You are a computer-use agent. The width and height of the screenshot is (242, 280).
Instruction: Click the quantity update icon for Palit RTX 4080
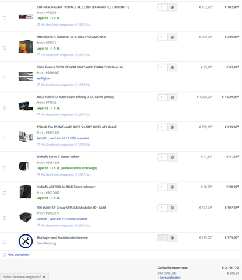pos(172,97)
